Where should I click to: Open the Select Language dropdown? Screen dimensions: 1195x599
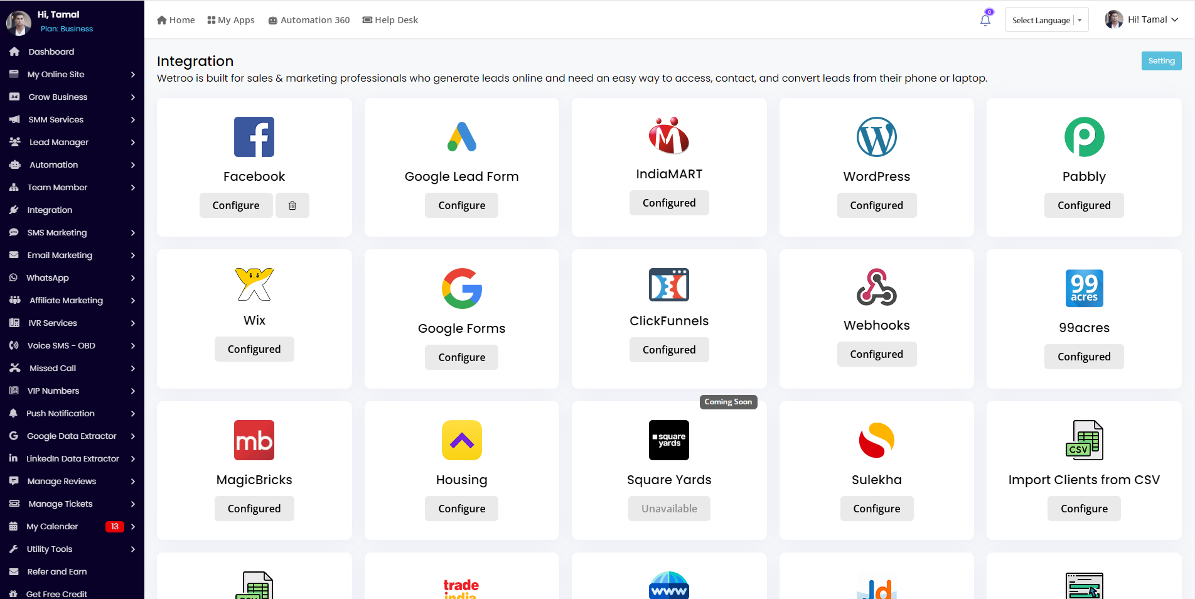click(x=1047, y=20)
